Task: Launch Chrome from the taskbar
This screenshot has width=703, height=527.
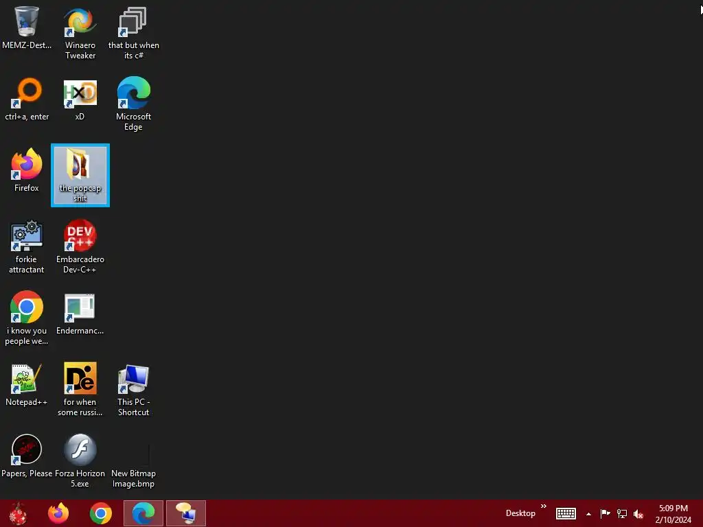Action: tap(100, 513)
